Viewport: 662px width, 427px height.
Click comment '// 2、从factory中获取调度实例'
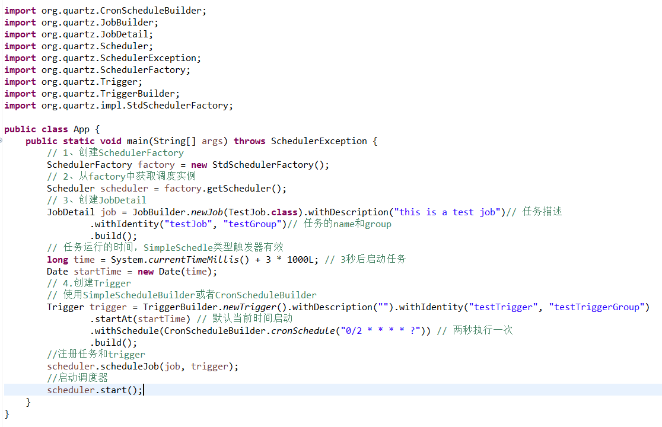click(121, 176)
